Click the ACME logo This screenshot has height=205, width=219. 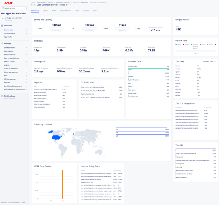click(8, 3)
